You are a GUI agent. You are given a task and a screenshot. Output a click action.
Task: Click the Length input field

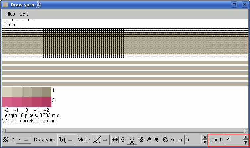coord(233,140)
